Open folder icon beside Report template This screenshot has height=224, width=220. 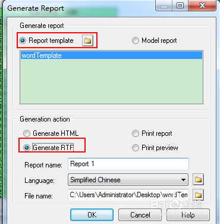pyautogui.click(x=87, y=41)
